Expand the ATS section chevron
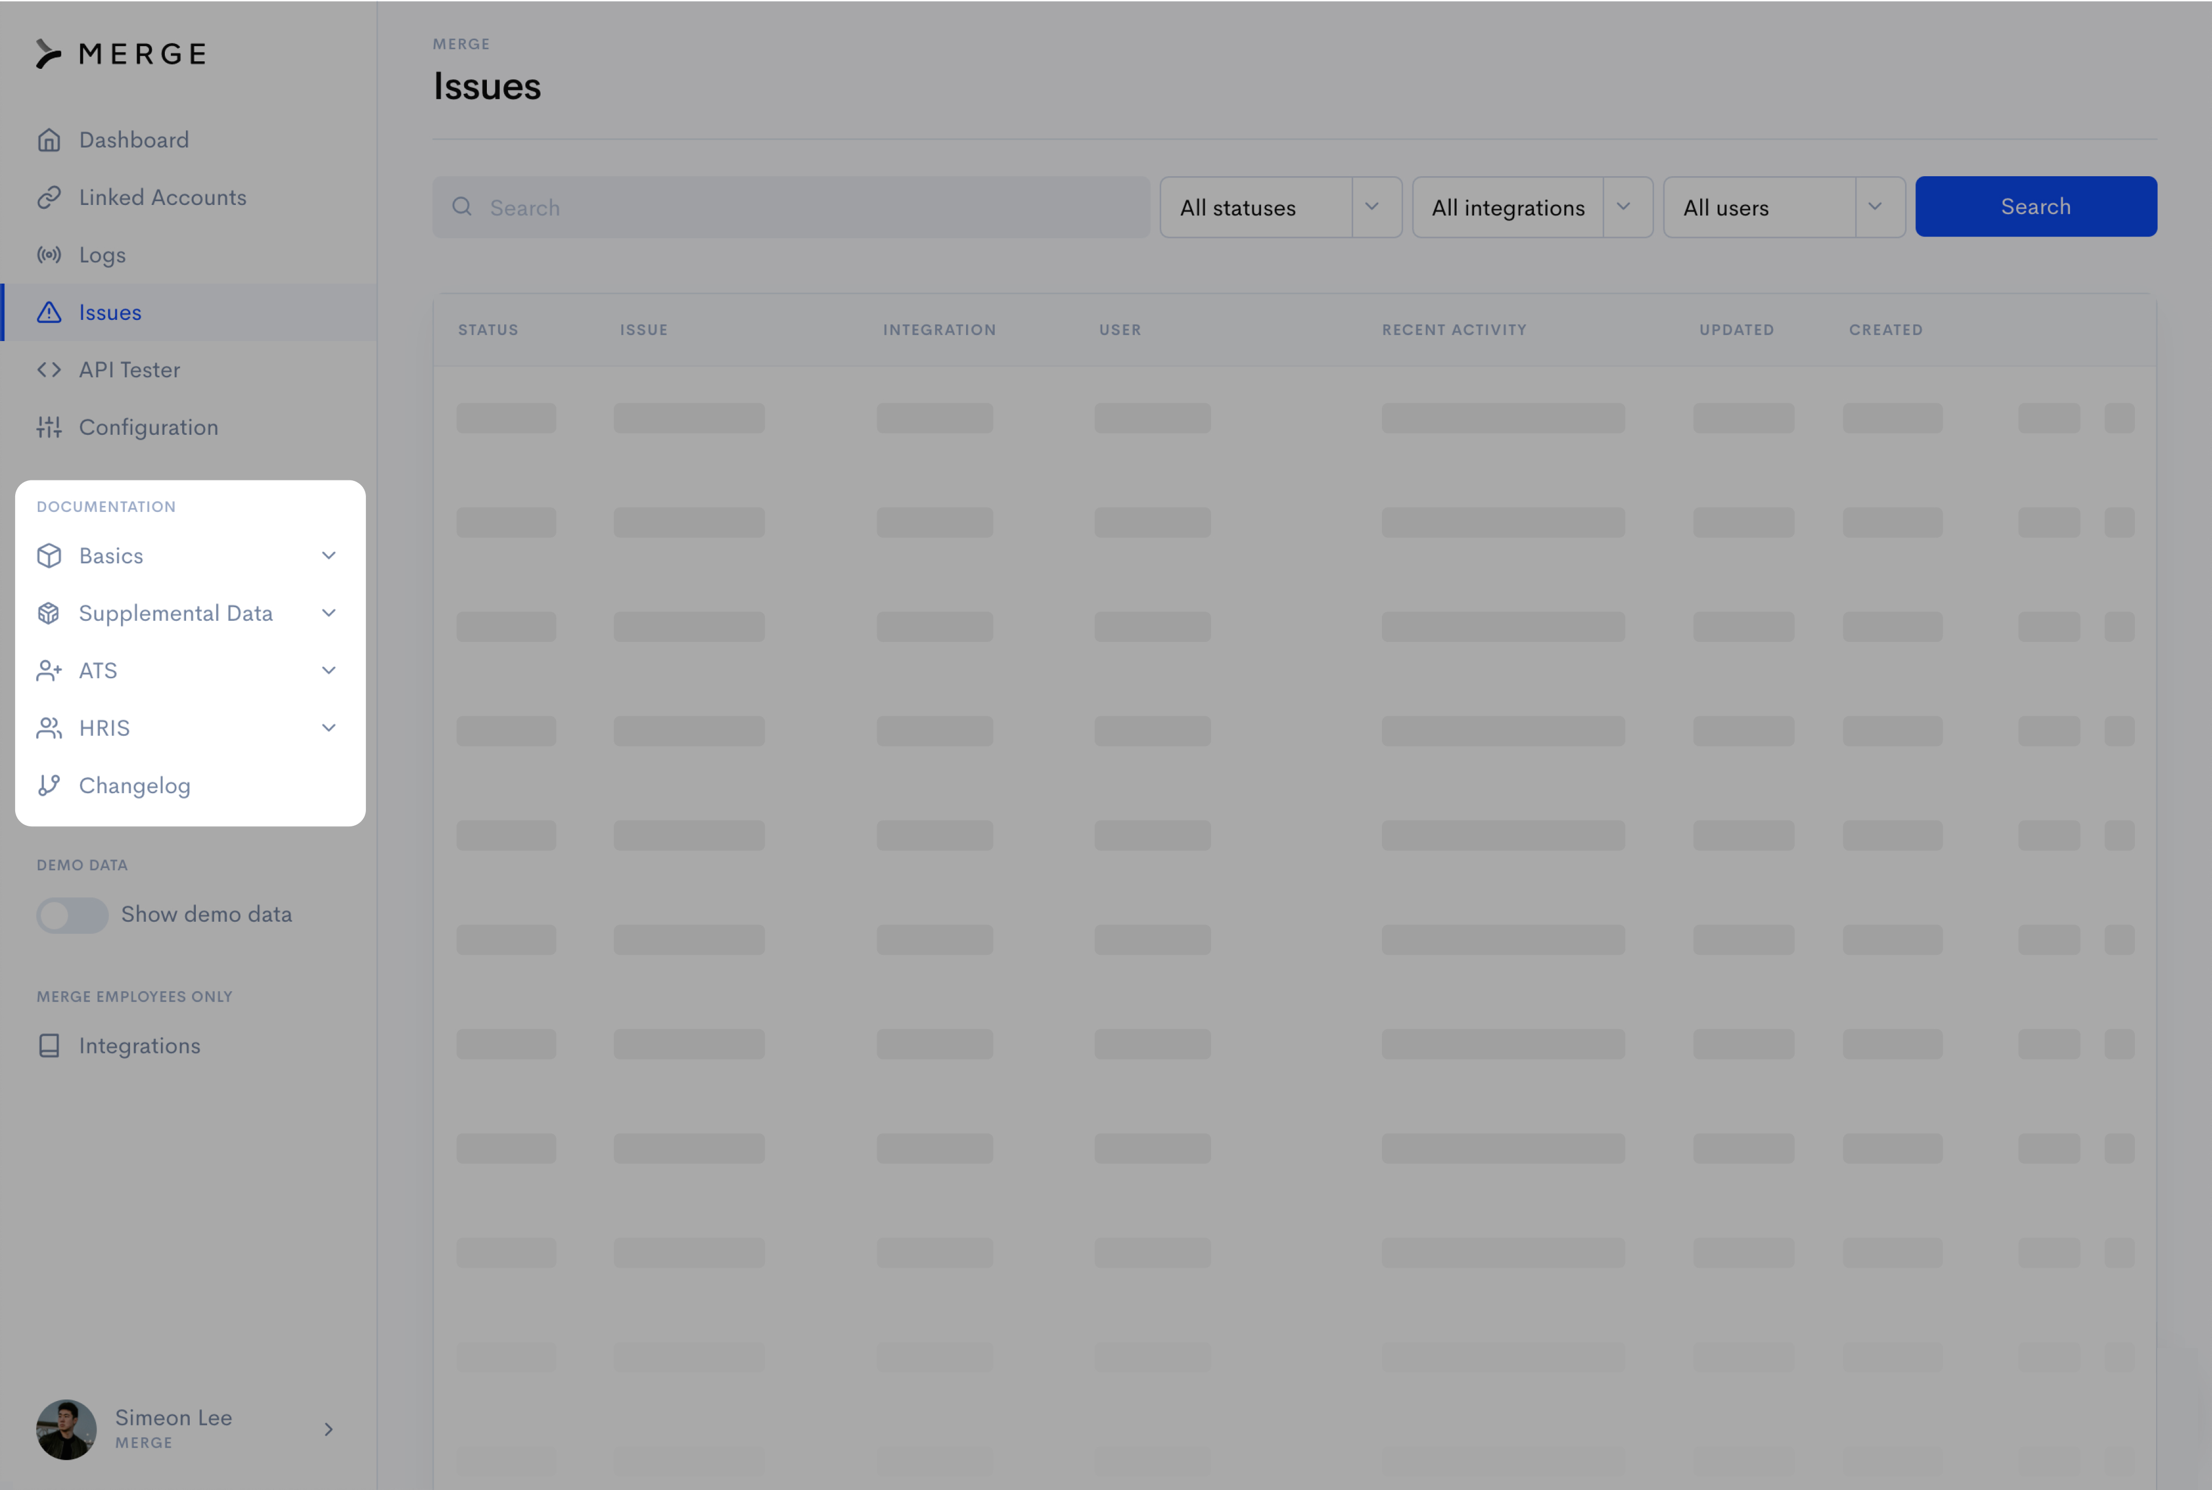The height and width of the screenshot is (1490, 2212). point(329,670)
